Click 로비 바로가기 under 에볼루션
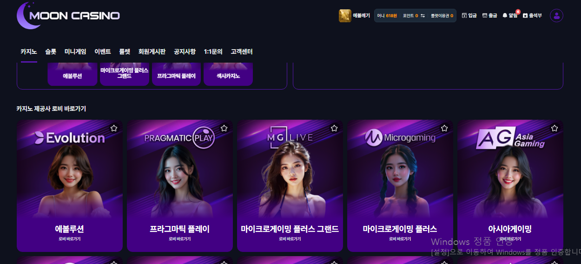Viewport: 581px width, 264px height. pos(70,239)
